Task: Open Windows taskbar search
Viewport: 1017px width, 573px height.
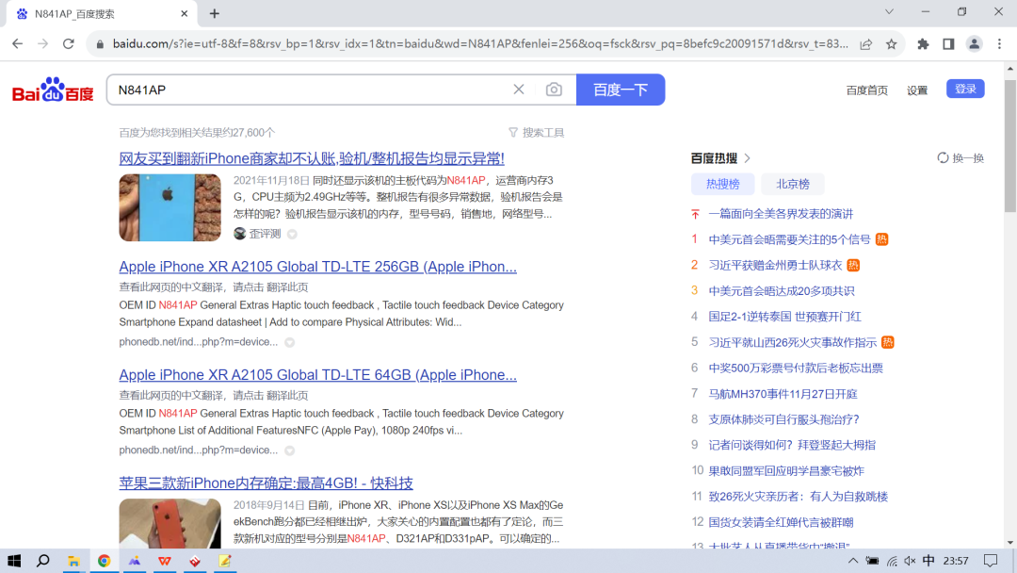Action: pos(43,561)
